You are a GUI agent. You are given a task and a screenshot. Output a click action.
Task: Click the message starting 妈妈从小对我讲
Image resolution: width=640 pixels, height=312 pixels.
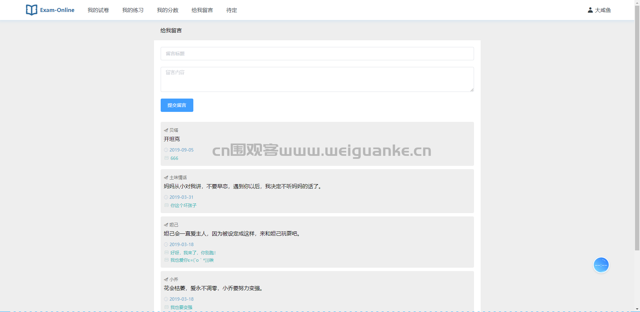(x=243, y=186)
